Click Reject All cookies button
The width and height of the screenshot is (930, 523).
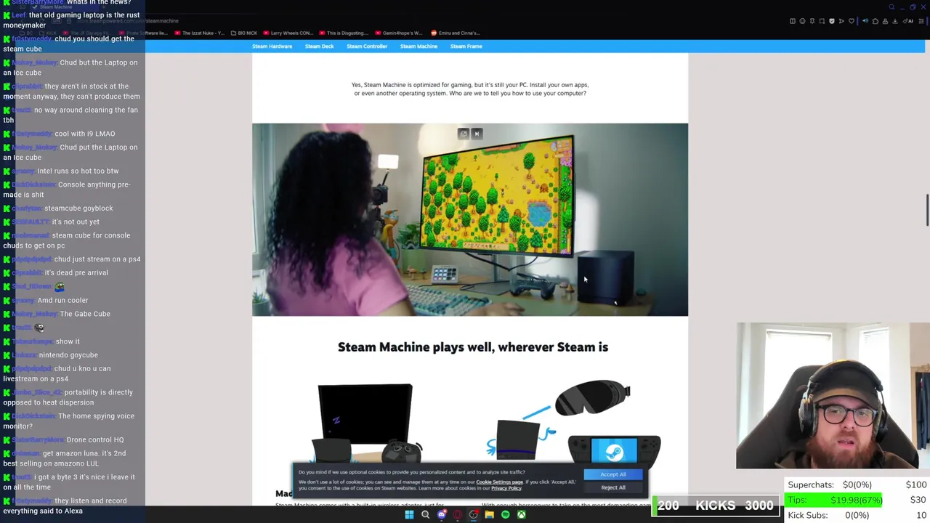612,487
